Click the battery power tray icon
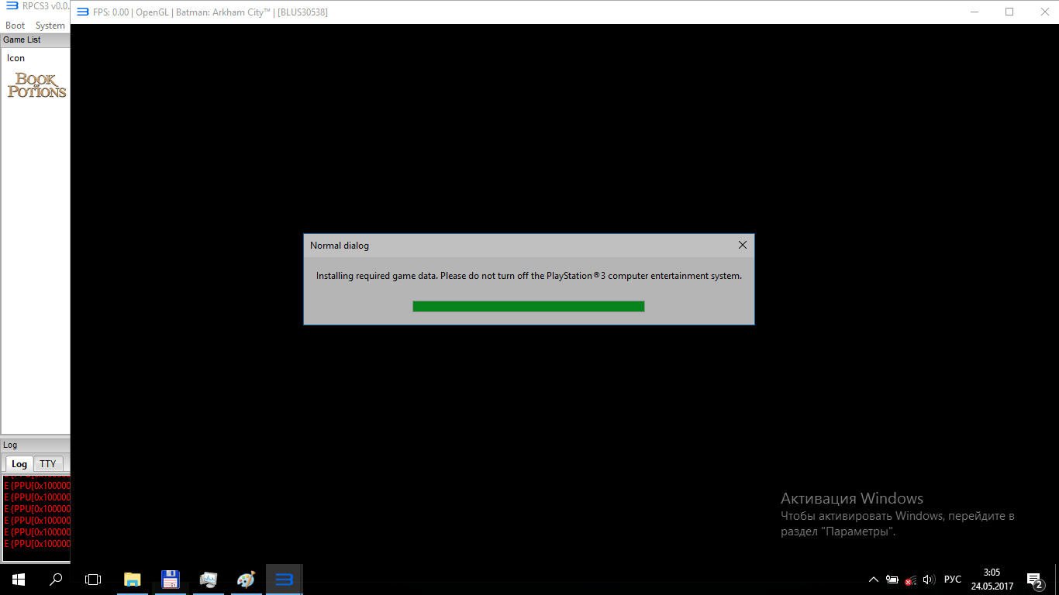 892,580
